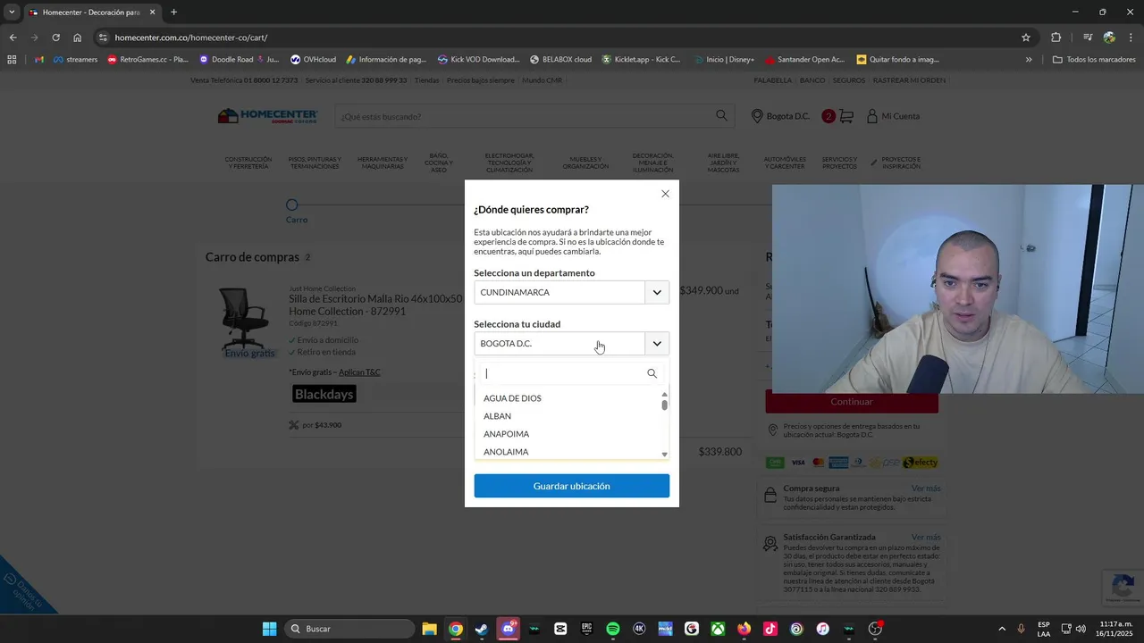Click the city list scroll down arrow
1144x643 pixels.
click(x=664, y=455)
